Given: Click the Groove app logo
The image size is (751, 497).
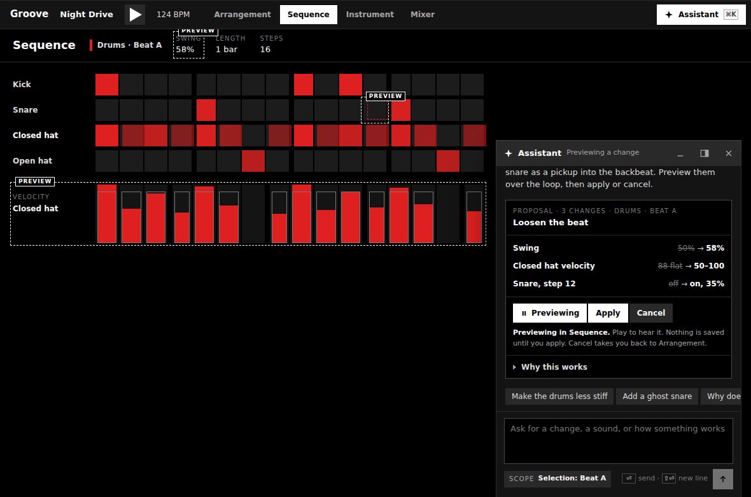Looking at the screenshot, I should [x=29, y=14].
